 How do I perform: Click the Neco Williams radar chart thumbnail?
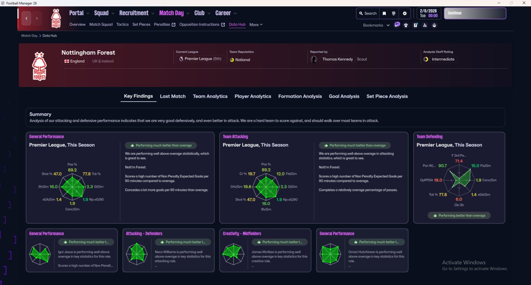pyautogui.click(x=137, y=254)
